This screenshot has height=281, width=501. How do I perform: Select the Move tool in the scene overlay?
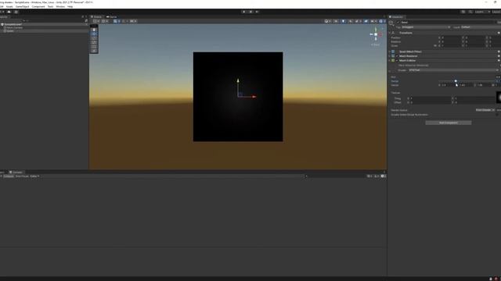tap(94, 34)
